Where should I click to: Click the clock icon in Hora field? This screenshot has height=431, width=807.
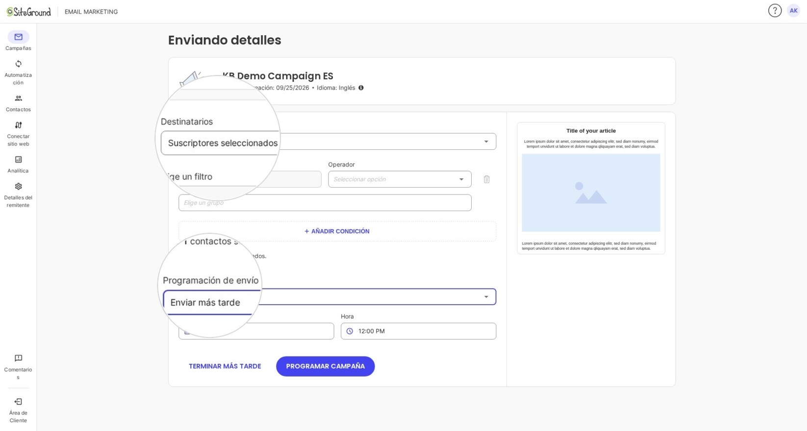[350, 331]
